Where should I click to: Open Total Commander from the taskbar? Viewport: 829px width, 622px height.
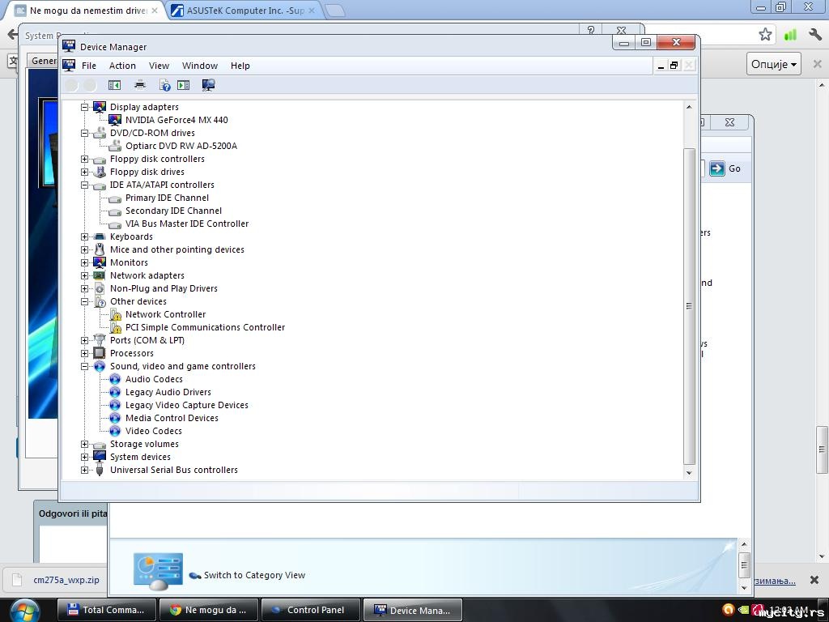pos(106,611)
